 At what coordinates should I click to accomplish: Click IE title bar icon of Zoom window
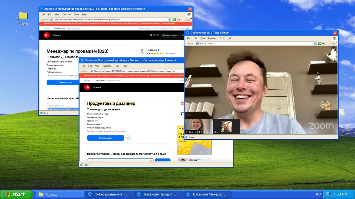click(x=187, y=33)
